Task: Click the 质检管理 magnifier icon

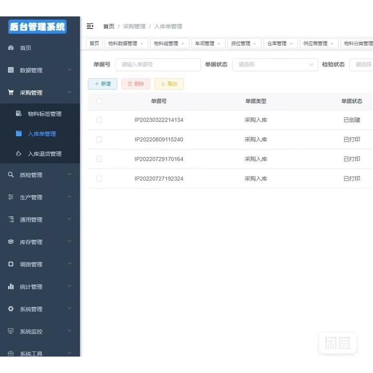Action: pos(11,174)
